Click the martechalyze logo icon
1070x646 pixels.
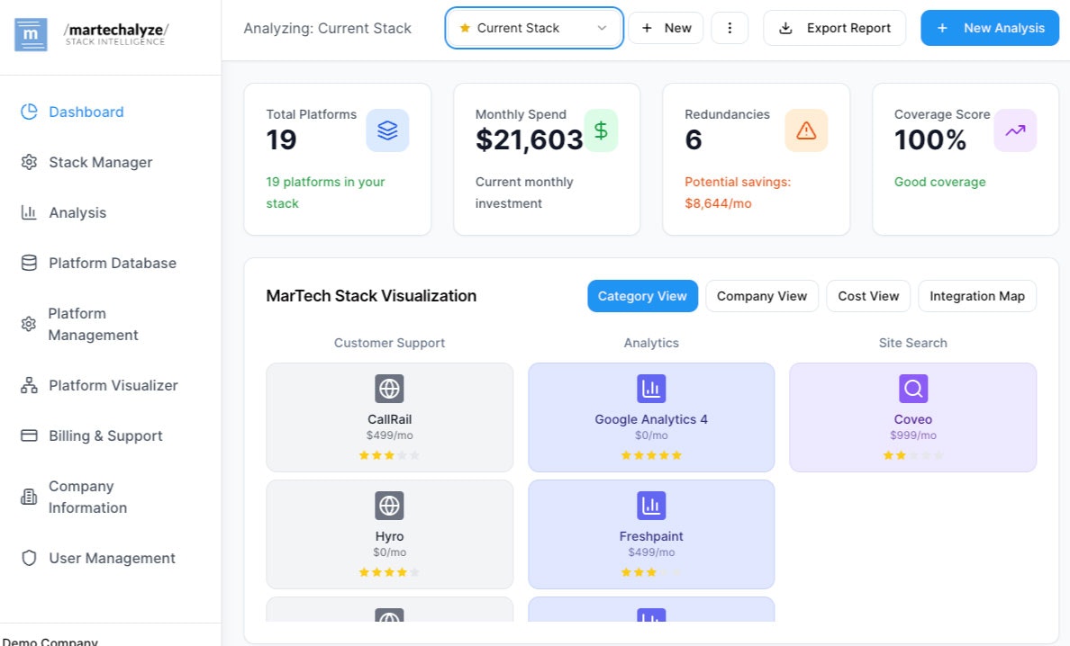tap(31, 34)
